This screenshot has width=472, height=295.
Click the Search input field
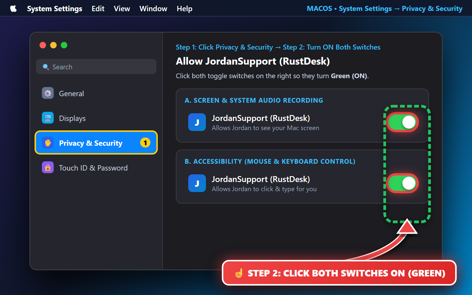tap(96, 67)
